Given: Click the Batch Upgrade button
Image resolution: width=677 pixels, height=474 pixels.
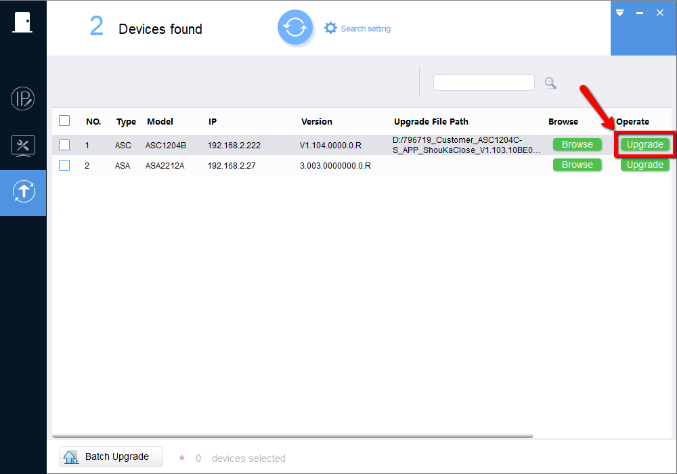Looking at the screenshot, I should 111,457.
